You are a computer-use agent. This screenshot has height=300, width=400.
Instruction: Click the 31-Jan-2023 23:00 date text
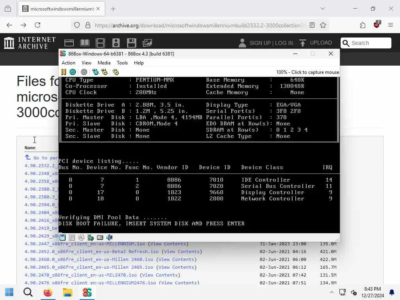coord(283,244)
